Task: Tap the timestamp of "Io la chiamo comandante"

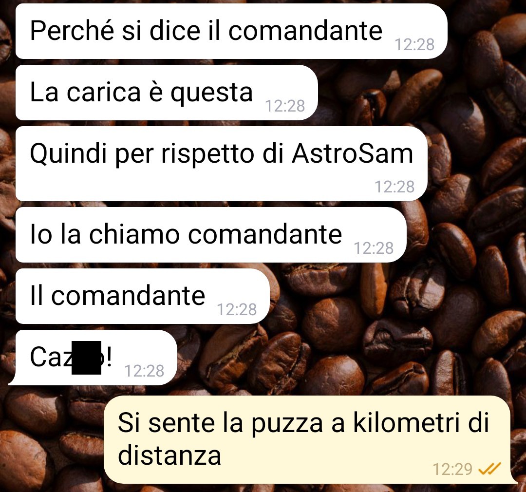Action: (374, 248)
